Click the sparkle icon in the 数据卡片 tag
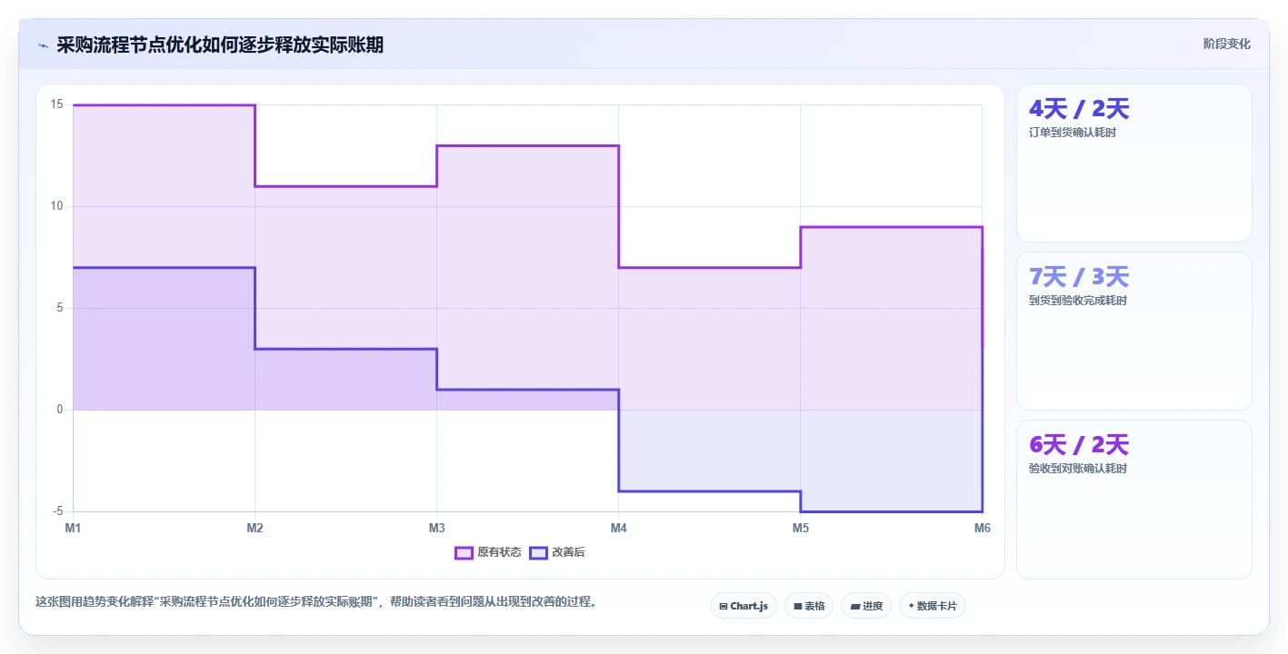 911,606
